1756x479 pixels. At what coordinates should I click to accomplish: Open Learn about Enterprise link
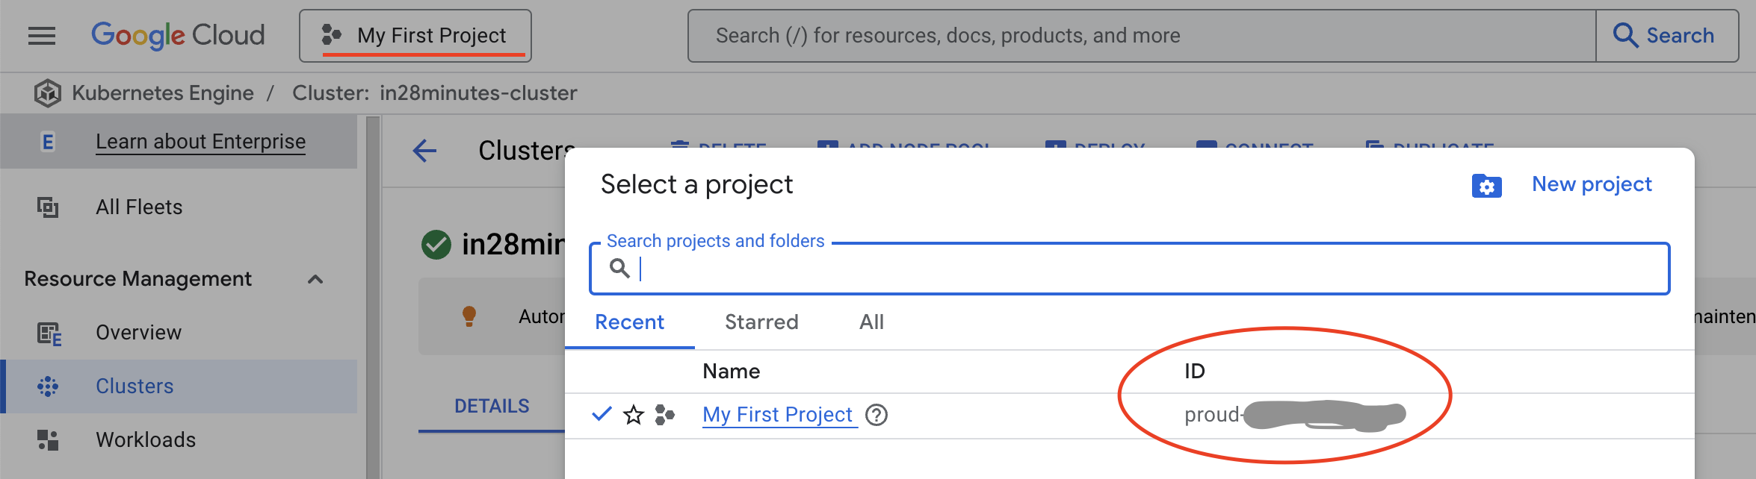[x=200, y=142]
